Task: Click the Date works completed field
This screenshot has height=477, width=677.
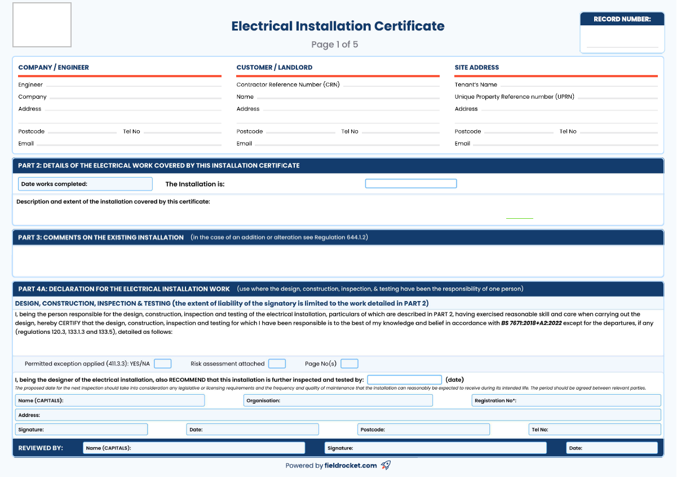Action: pos(85,183)
